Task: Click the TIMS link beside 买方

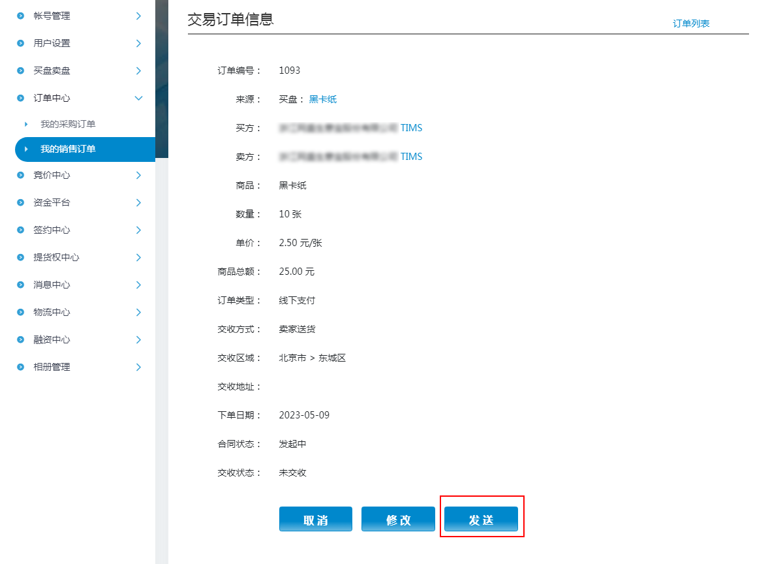Action: tap(411, 128)
